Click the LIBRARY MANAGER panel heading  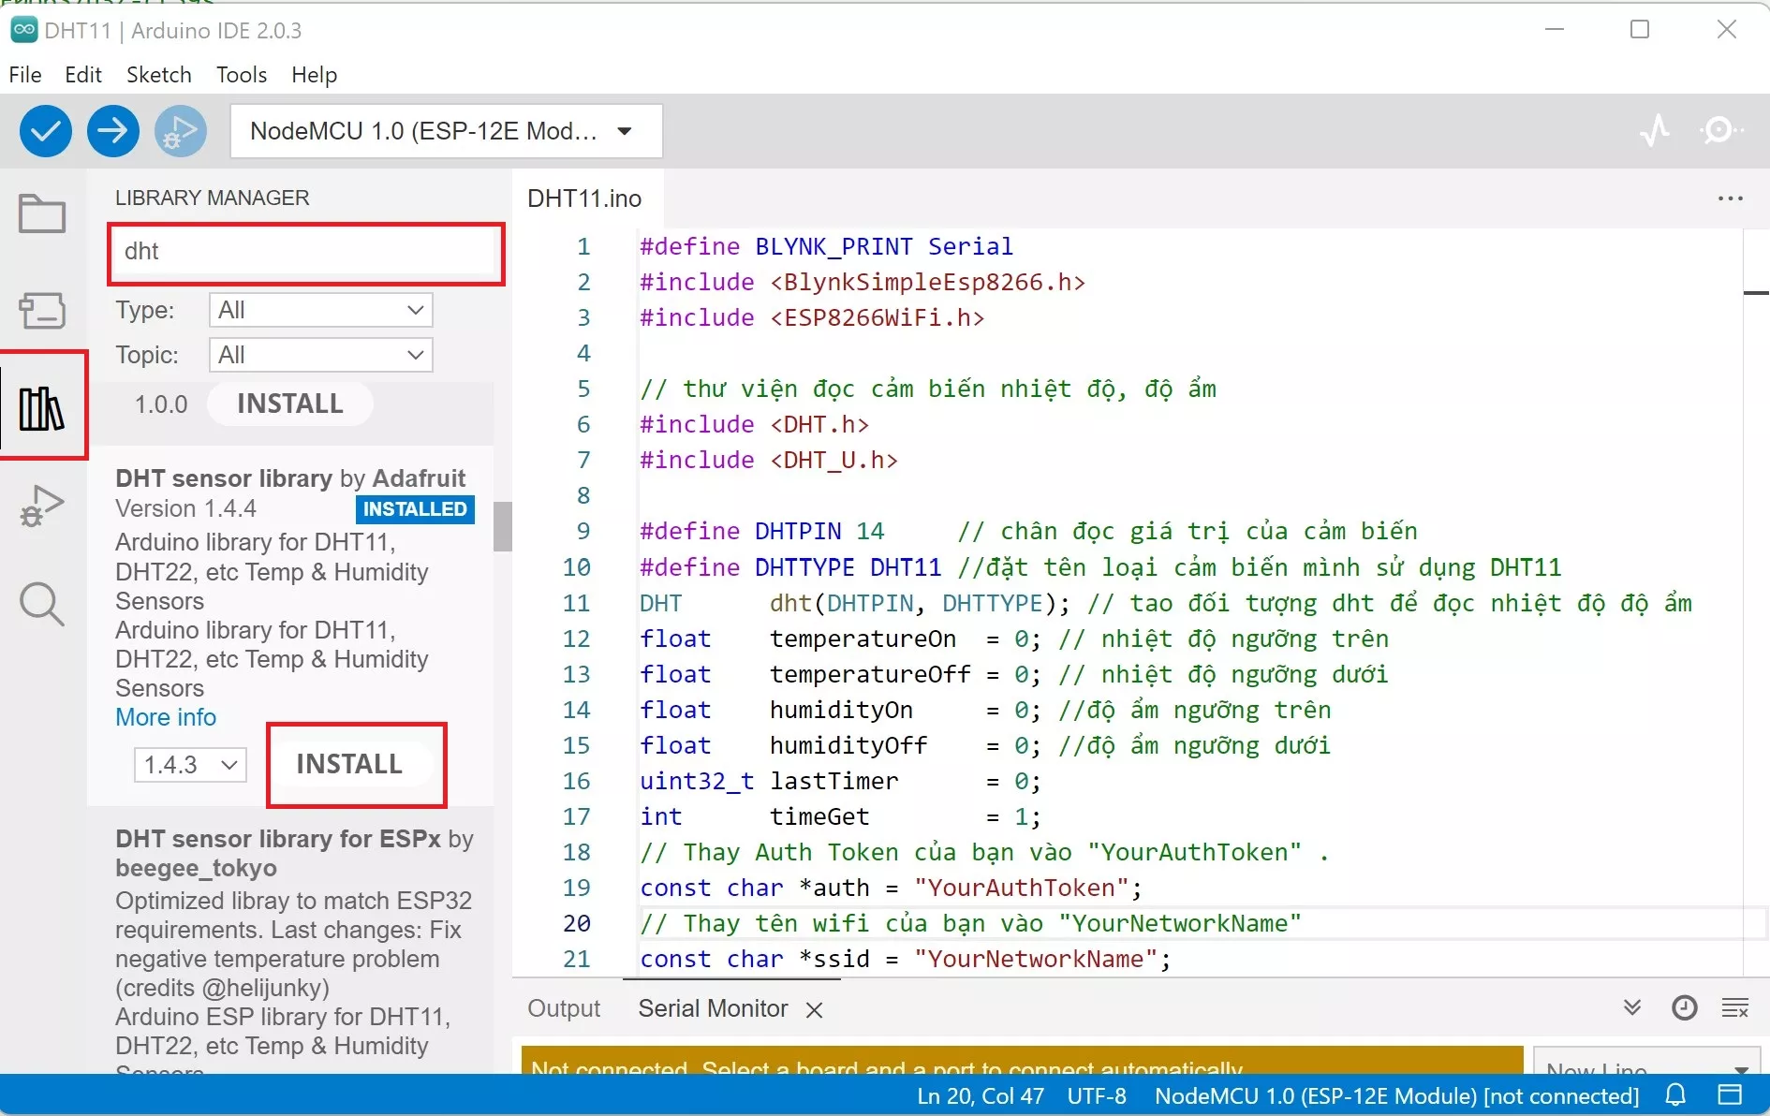[213, 198]
